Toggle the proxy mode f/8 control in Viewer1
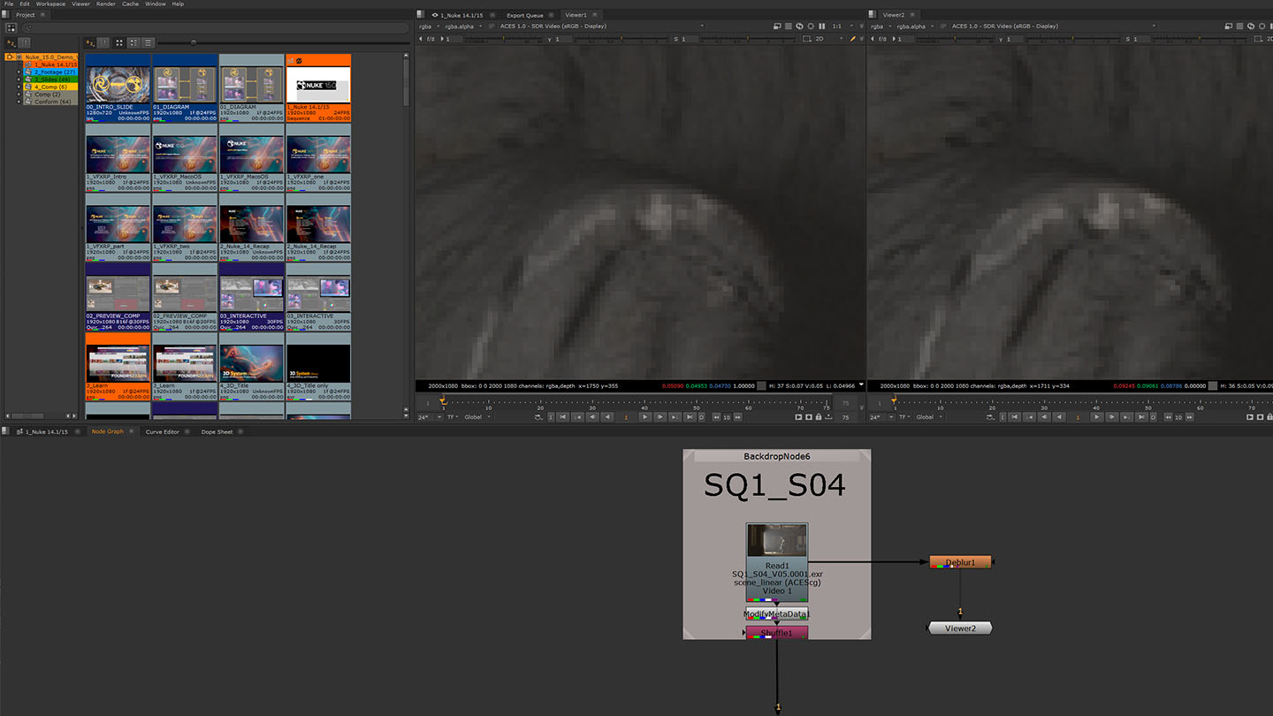 tap(430, 39)
